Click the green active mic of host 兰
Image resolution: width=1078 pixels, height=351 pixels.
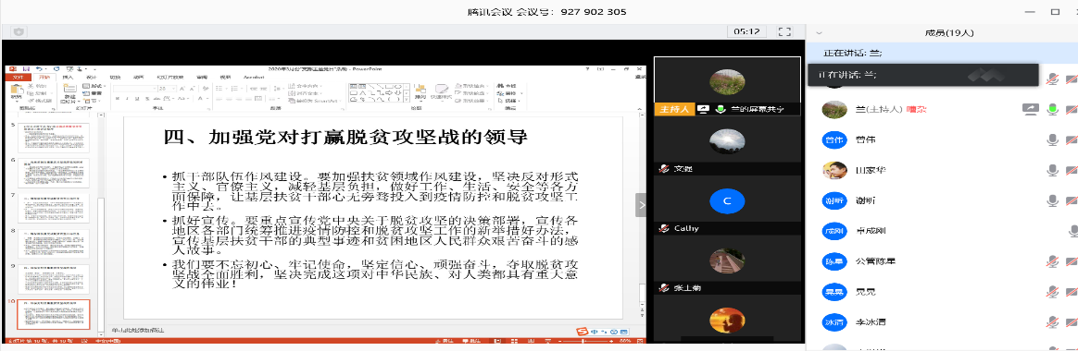(x=1052, y=109)
